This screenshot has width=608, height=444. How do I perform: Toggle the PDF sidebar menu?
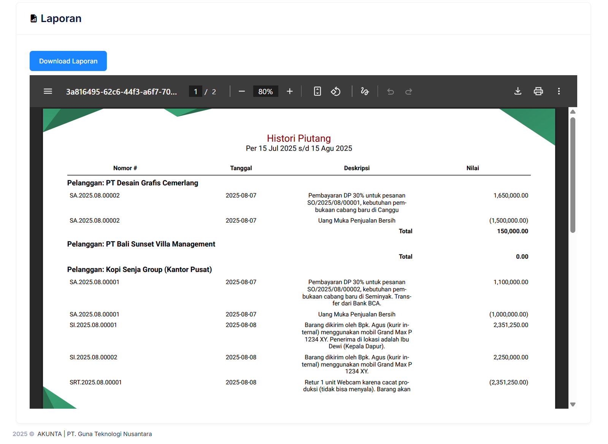pos(48,92)
